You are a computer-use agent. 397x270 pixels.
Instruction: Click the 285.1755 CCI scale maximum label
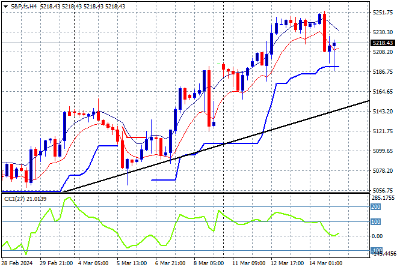[383, 197]
